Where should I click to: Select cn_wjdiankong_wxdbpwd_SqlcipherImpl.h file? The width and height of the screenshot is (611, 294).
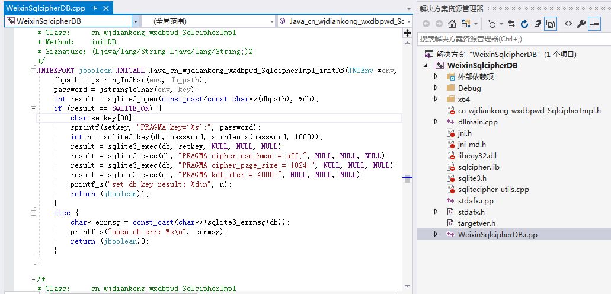click(529, 111)
